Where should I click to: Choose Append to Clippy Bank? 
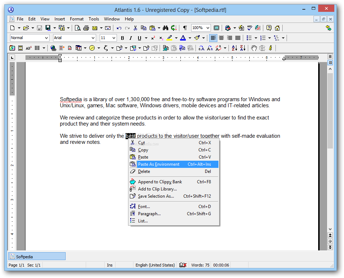point(174,182)
